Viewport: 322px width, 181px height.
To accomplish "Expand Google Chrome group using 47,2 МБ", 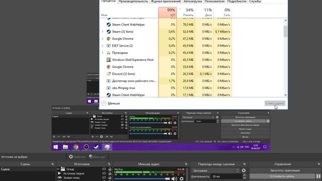I will point(103,39).
